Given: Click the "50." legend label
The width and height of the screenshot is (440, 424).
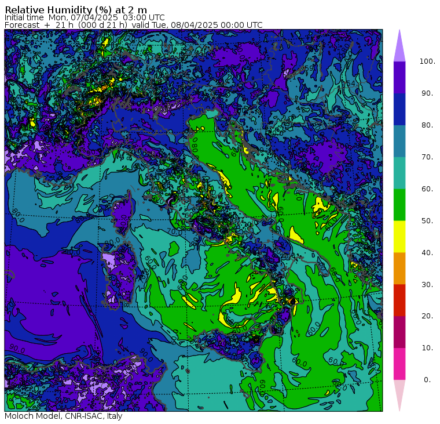Looking at the screenshot, I should pyautogui.click(x=427, y=221).
